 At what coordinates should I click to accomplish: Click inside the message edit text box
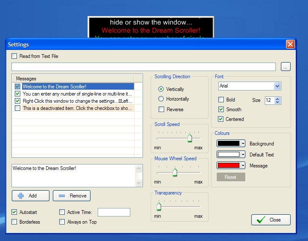74,175
